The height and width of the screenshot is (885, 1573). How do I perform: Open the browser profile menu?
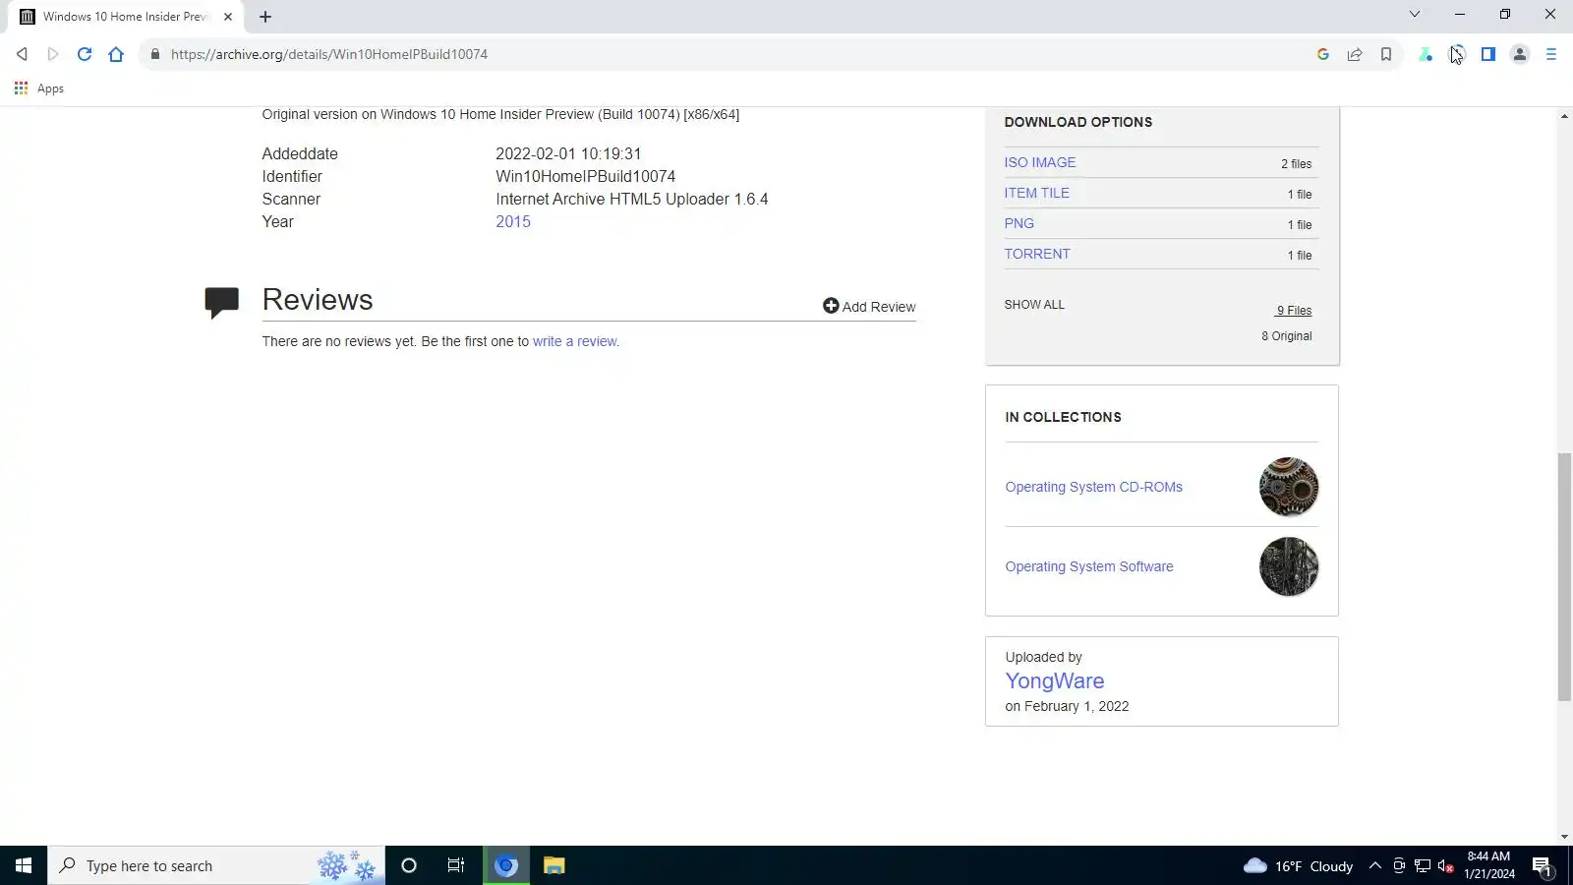pos(1520,54)
